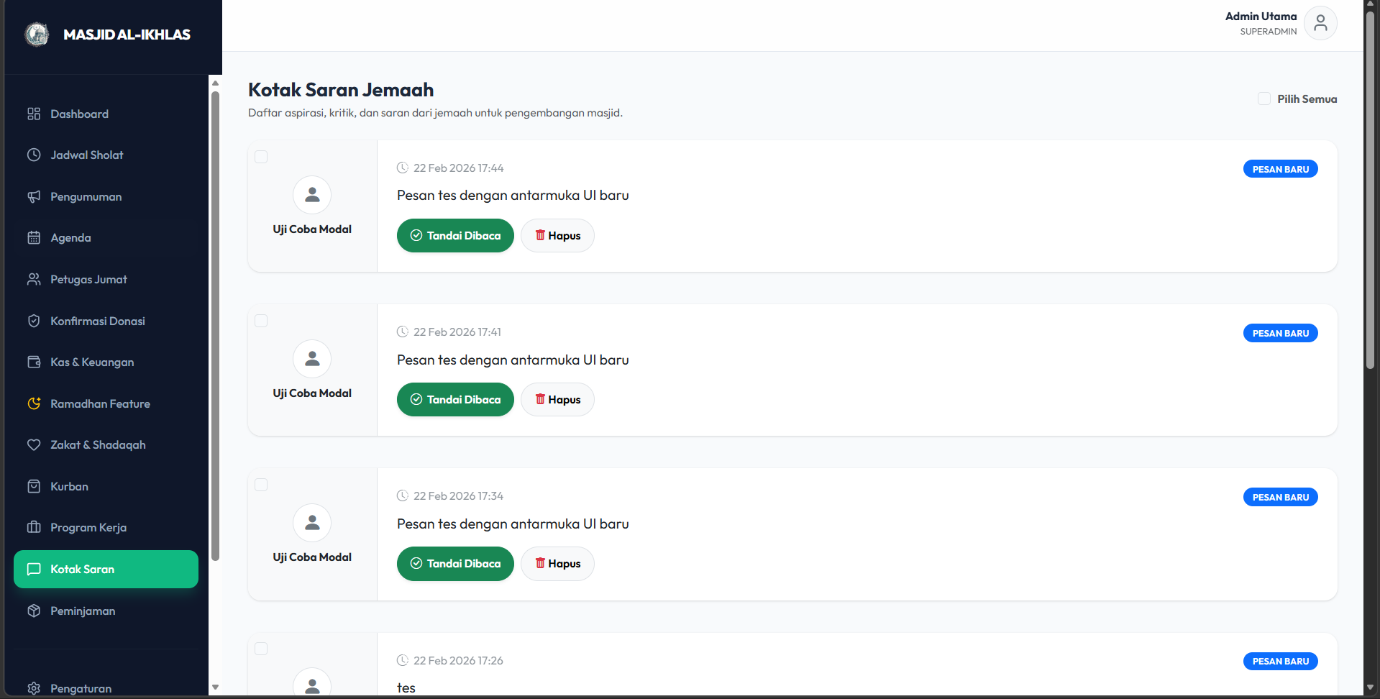Viewport: 1380px width, 699px height.
Task: Click the page scroll-down arrow at bottom right
Action: pyautogui.click(x=1370, y=687)
